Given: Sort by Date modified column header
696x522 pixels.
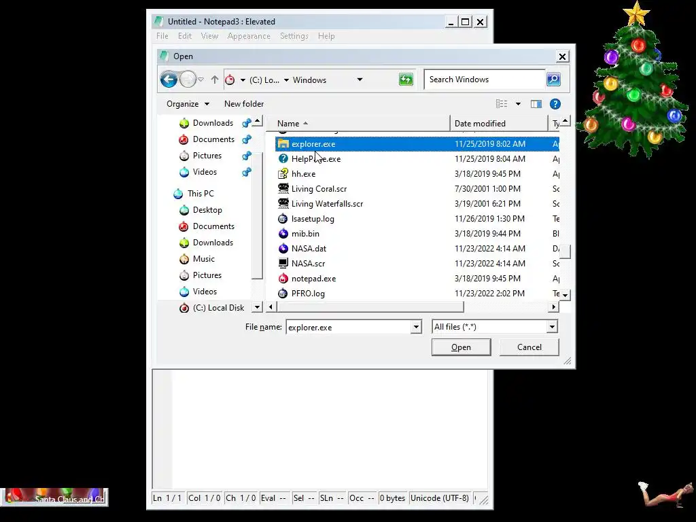Looking at the screenshot, I should pyautogui.click(x=500, y=124).
